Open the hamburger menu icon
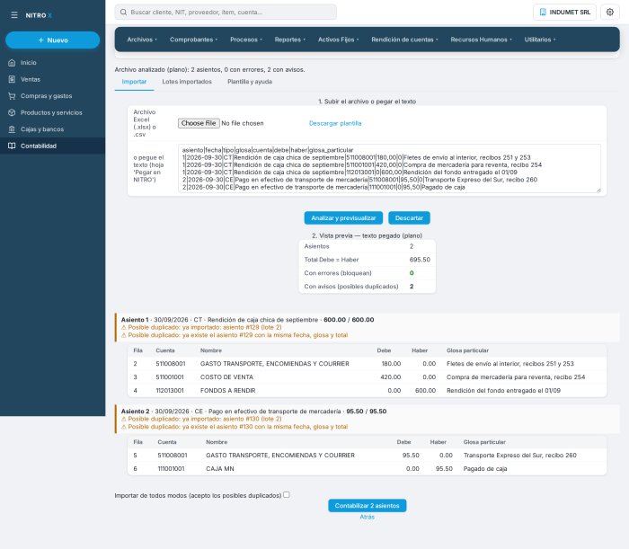The width and height of the screenshot is (629, 549). tap(14, 15)
